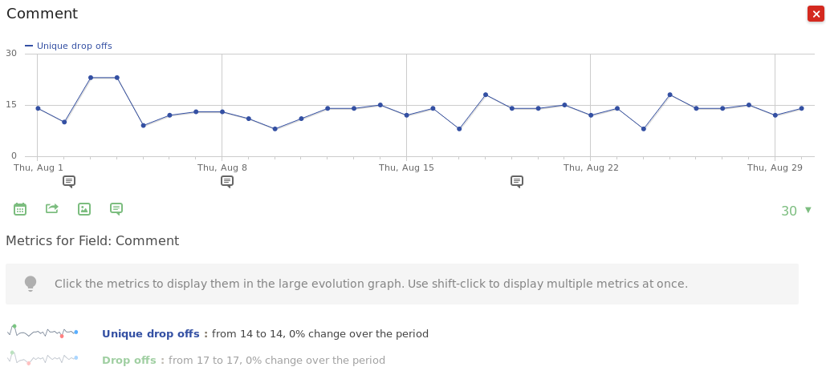Open annotation note near Thu, Aug 1
This screenshot has height=383, width=826.
tap(69, 181)
